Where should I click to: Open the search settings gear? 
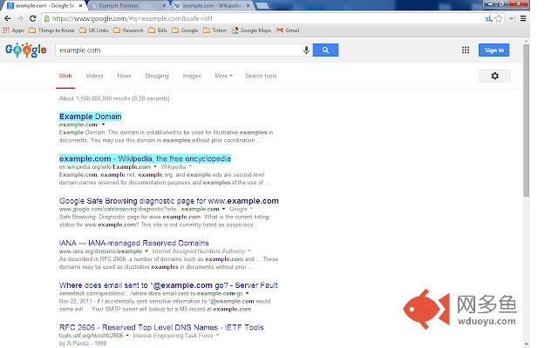point(494,77)
